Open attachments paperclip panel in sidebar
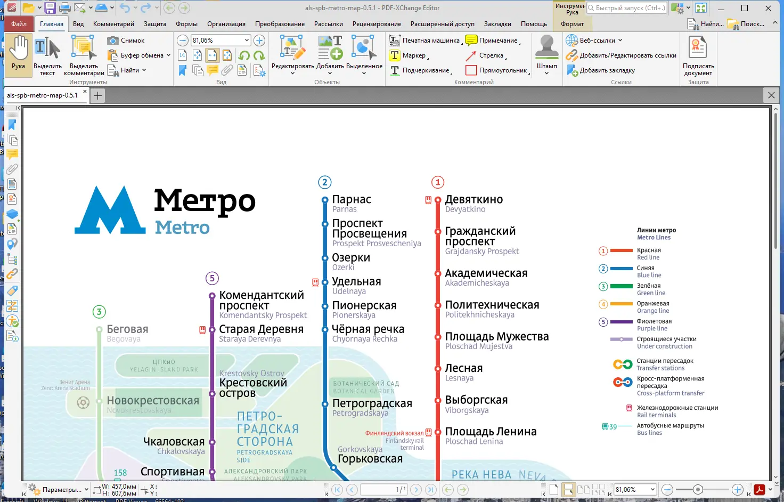The image size is (784, 502). (12, 169)
